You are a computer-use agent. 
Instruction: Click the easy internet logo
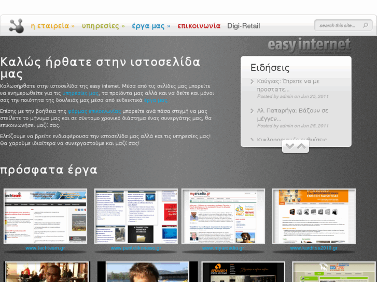click(310, 46)
